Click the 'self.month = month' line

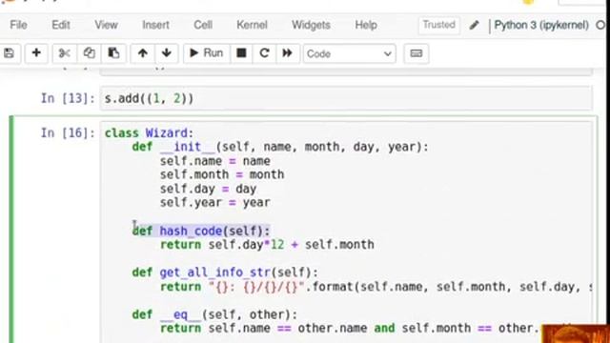222,174
